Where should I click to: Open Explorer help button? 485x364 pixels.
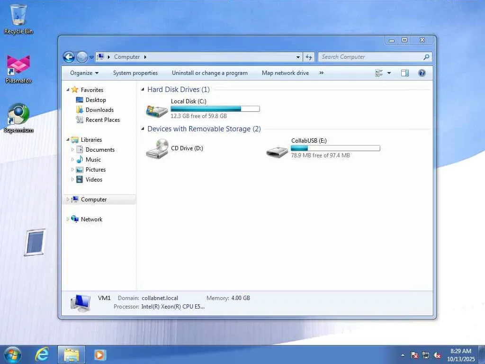422,73
